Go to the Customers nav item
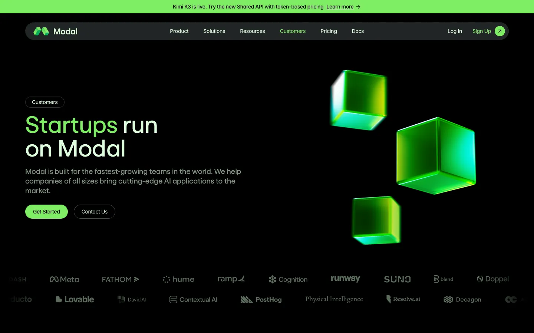 point(293,31)
